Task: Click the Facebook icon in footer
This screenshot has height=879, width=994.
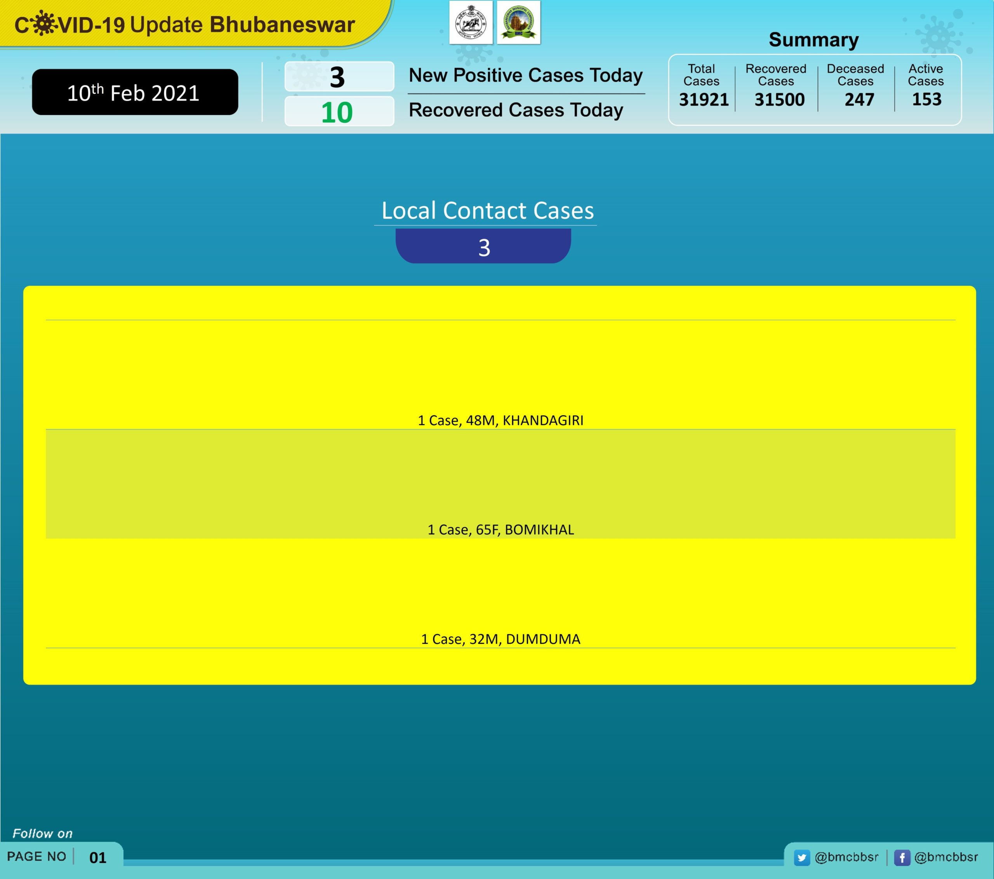Action: 902,858
